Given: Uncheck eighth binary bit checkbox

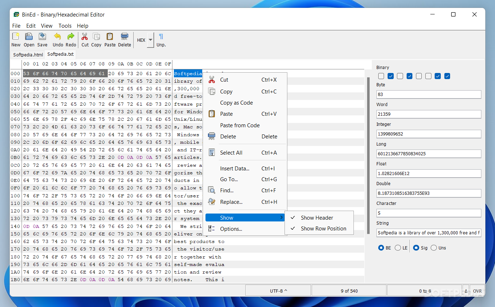Looking at the screenshot, I should coord(447,76).
